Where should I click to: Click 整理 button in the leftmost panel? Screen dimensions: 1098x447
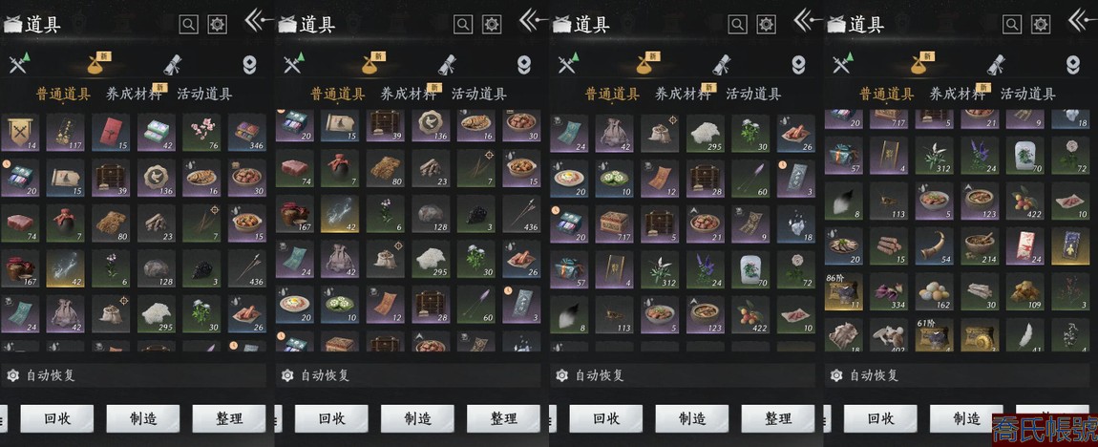click(x=228, y=419)
